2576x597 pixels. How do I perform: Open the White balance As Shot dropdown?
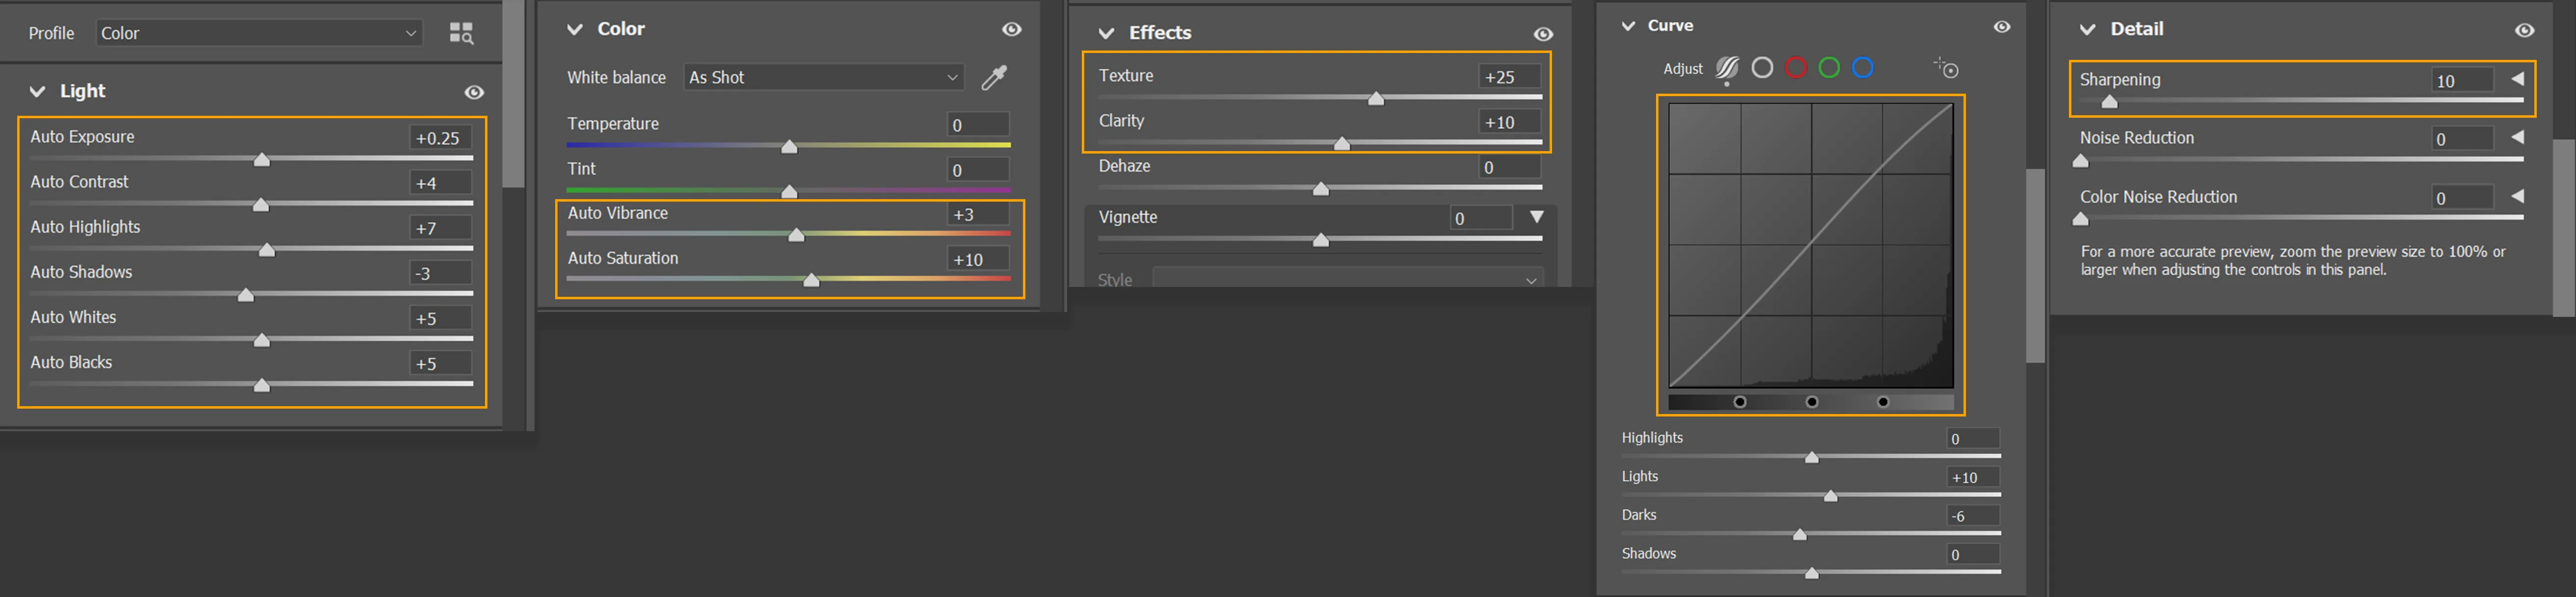[x=824, y=77]
